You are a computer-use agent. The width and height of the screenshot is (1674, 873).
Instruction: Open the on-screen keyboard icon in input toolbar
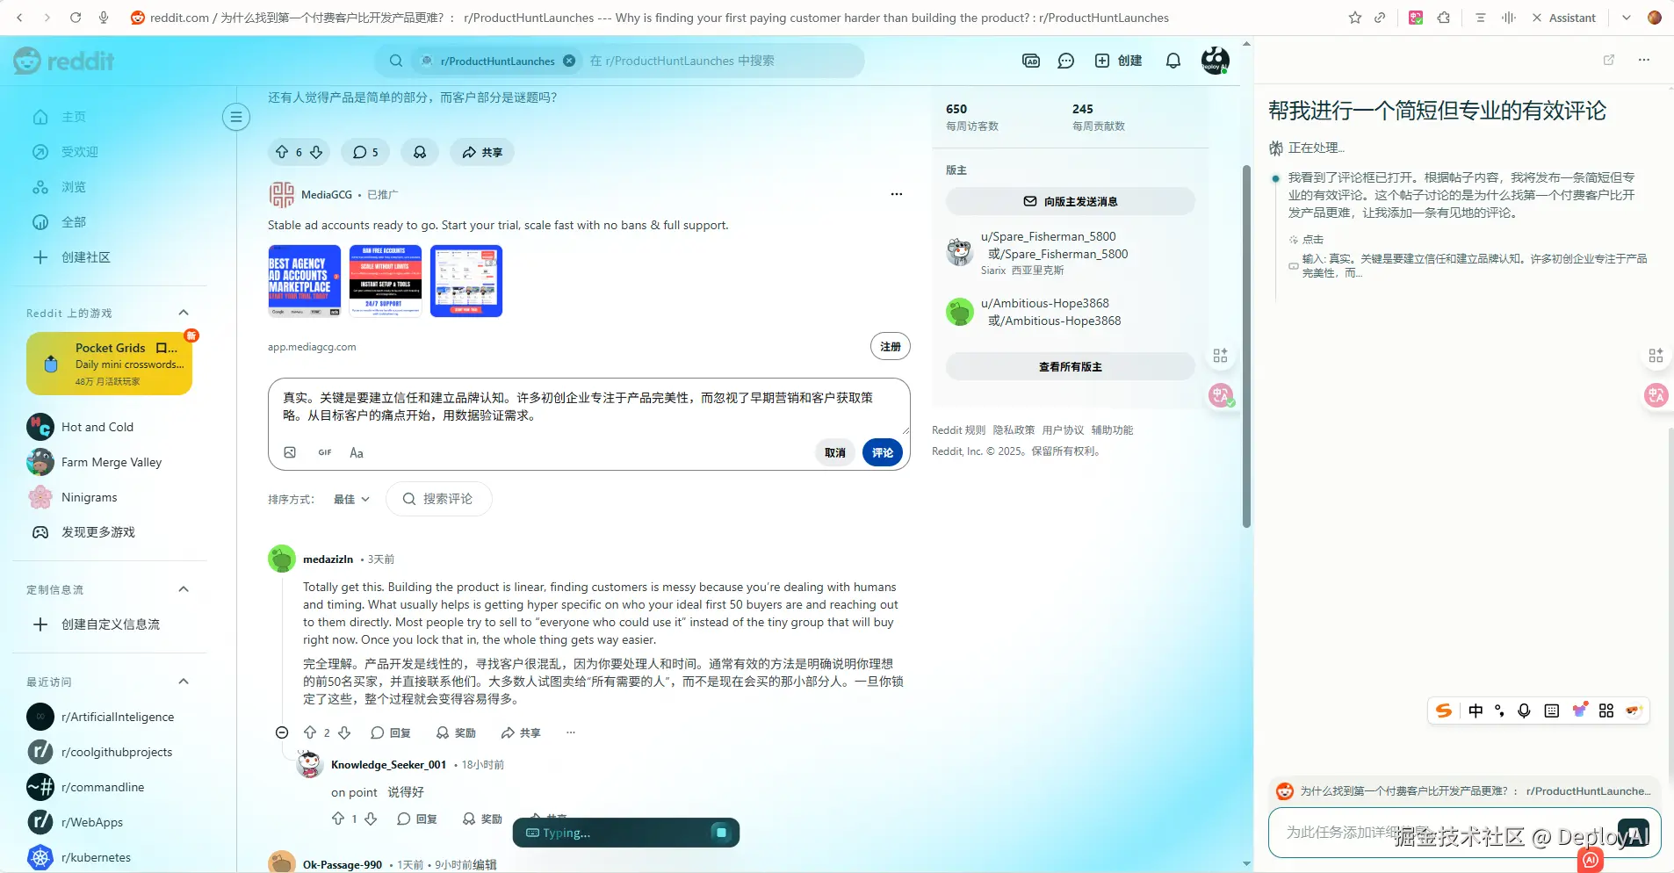1552,711
